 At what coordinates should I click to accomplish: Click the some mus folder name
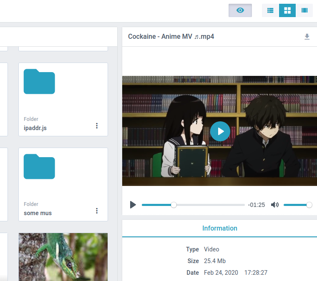pyautogui.click(x=38, y=213)
